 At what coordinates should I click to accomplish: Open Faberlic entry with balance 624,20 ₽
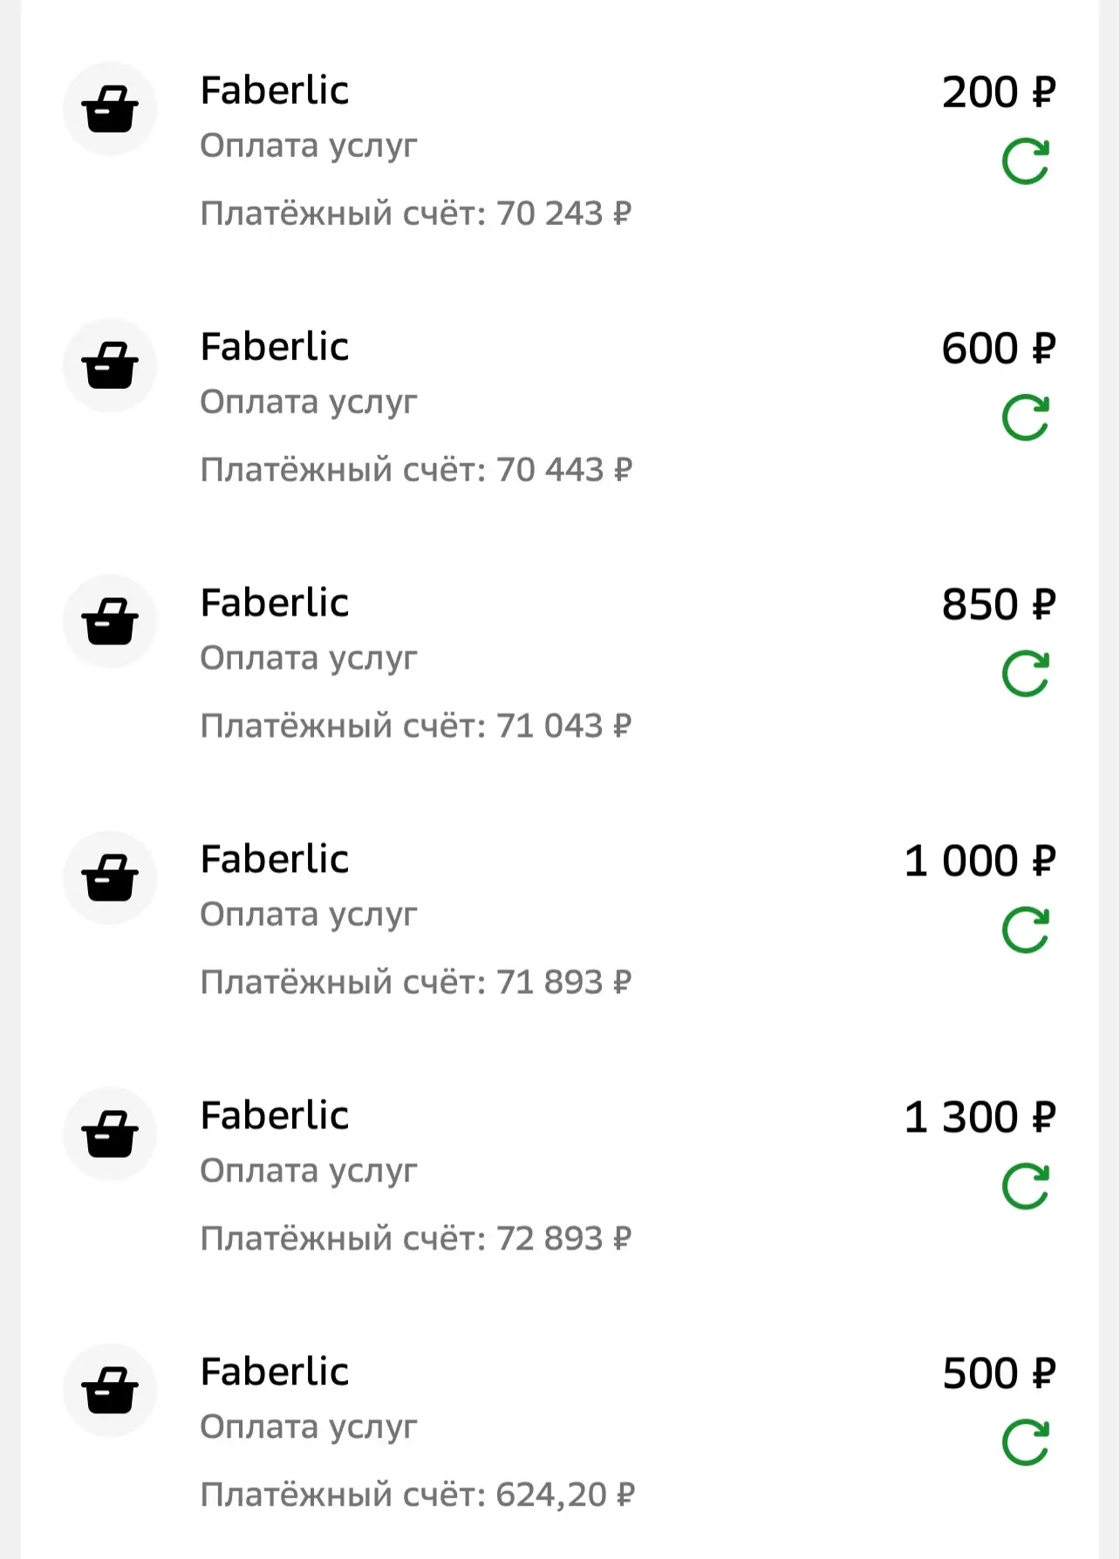click(560, 1433)
